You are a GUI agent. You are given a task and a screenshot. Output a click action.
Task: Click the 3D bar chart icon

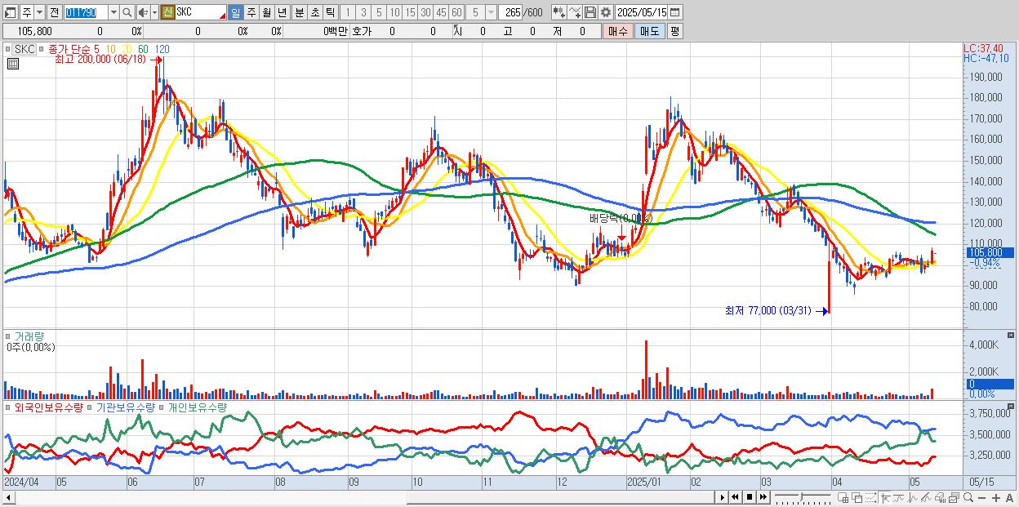940,497
